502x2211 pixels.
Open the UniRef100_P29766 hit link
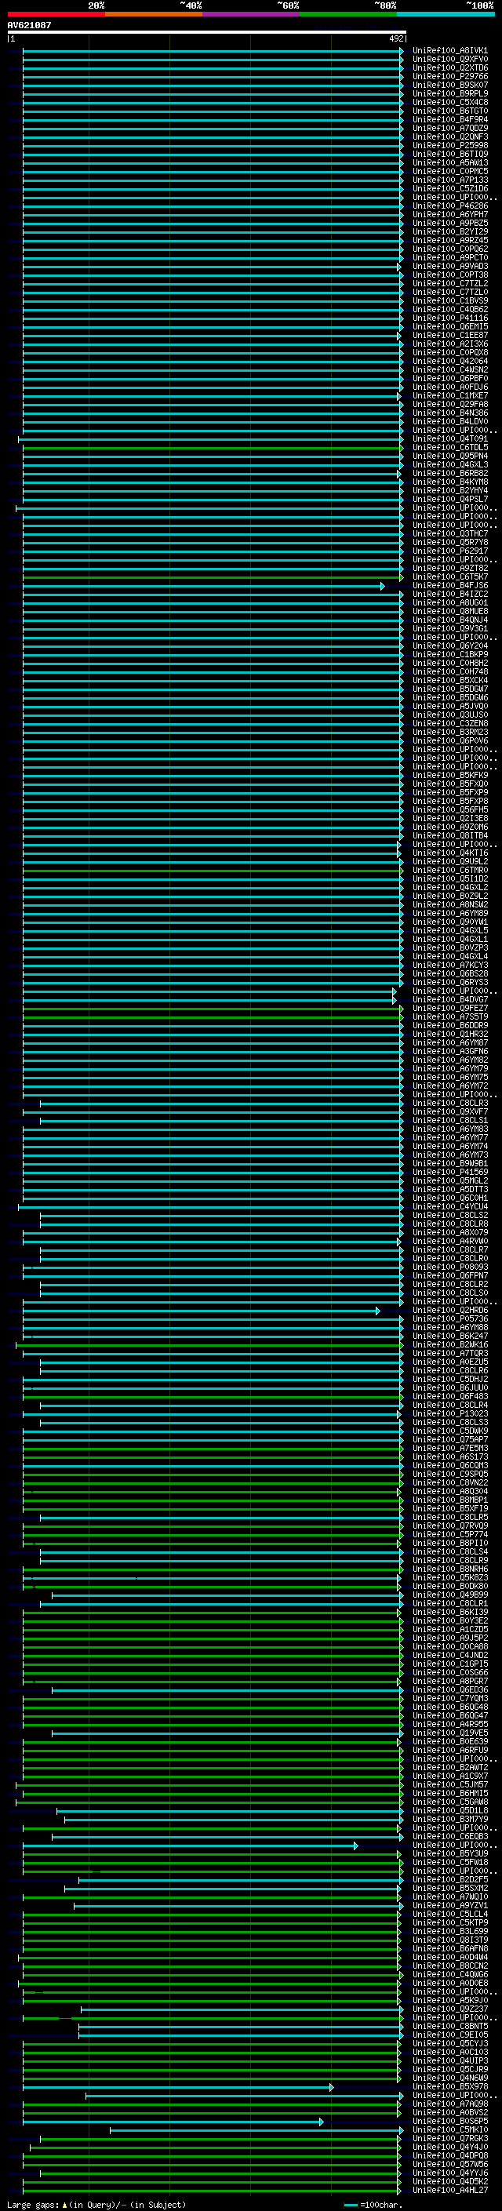(449, 76)
